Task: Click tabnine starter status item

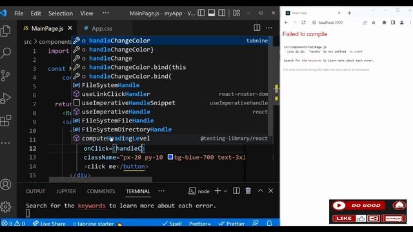Action: click(x=97, y=224)
